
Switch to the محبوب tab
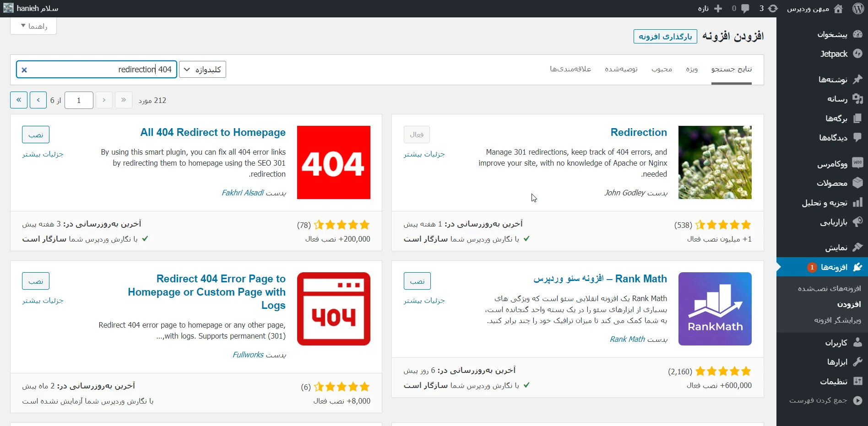tap(662, 69)
